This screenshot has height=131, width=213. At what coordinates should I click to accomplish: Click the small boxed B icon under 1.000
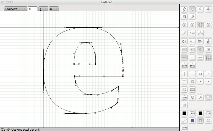pyautogui.click(x=184, y=105)
